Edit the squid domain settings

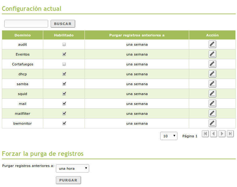point(212,94)
